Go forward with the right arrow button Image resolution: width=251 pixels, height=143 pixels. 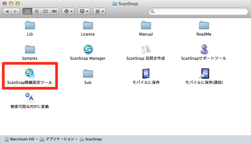pos(16,11)
